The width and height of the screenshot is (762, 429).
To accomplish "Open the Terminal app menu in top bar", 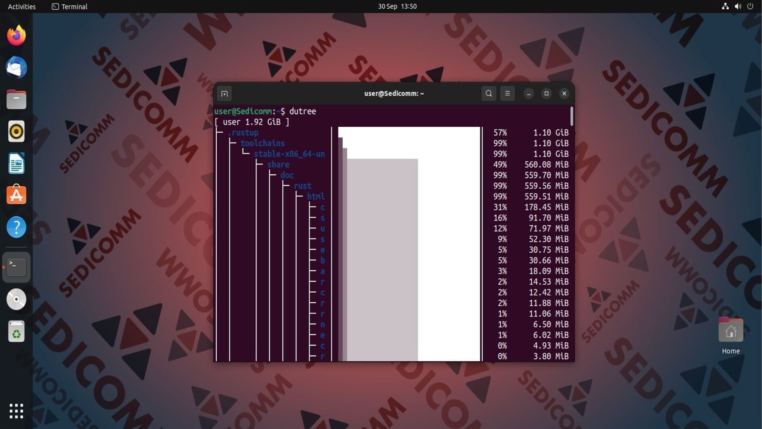I will [x=69, y=6].
